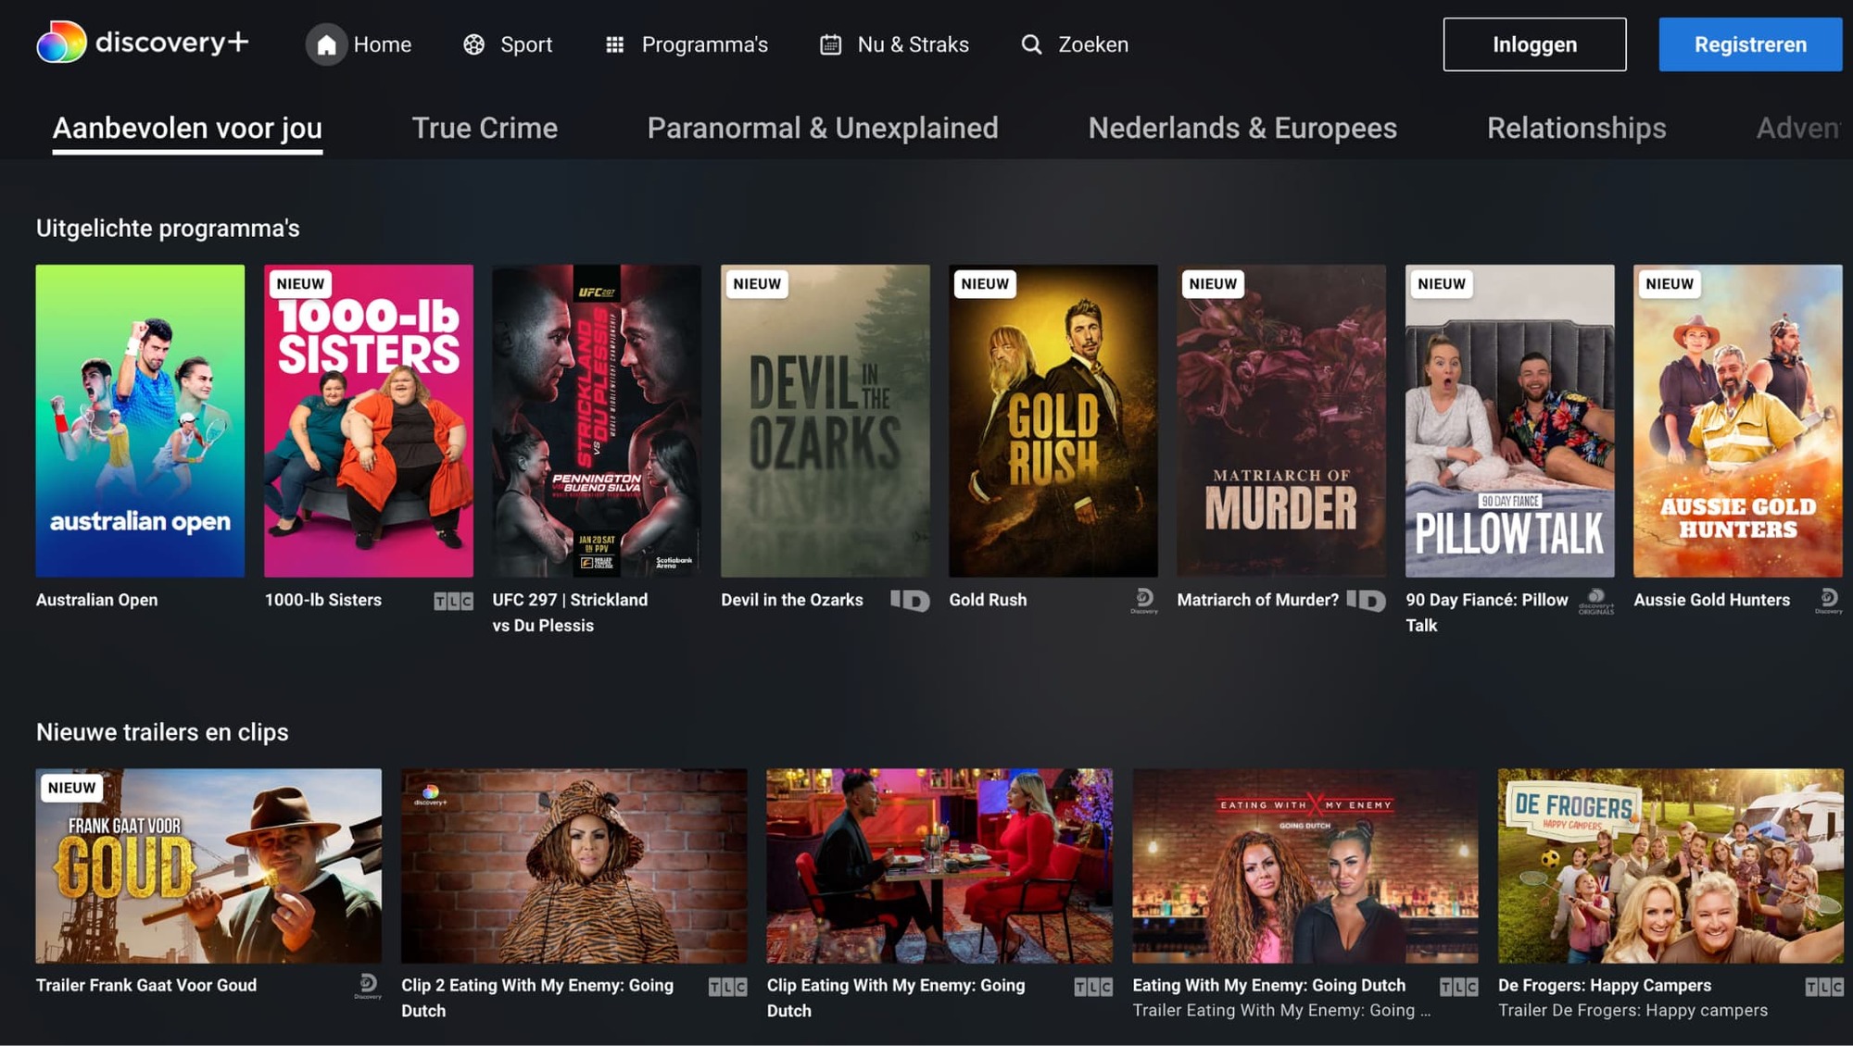Play the Frank Gaat Voor Goud trailer thumbnail

click(208, 865)
